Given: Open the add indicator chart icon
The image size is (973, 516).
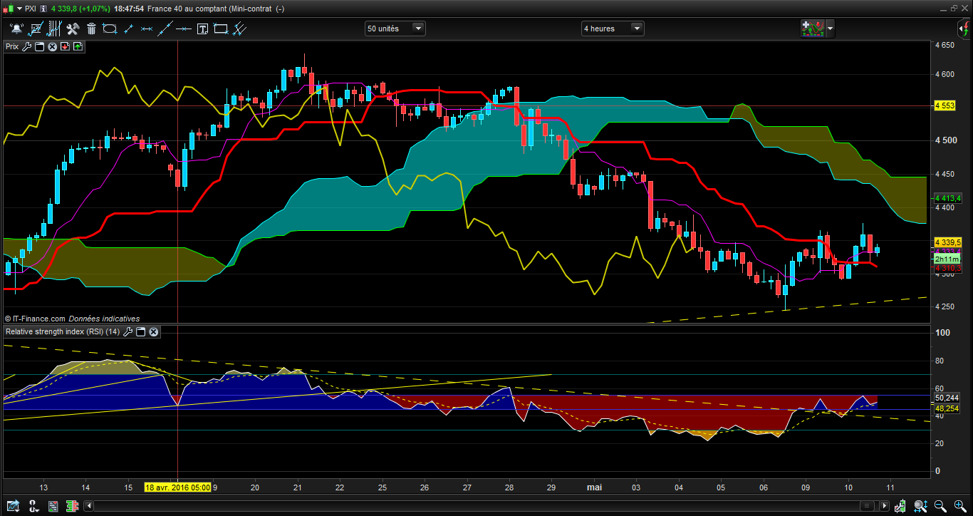Looking at the screenshot, I should coord(812,29).
